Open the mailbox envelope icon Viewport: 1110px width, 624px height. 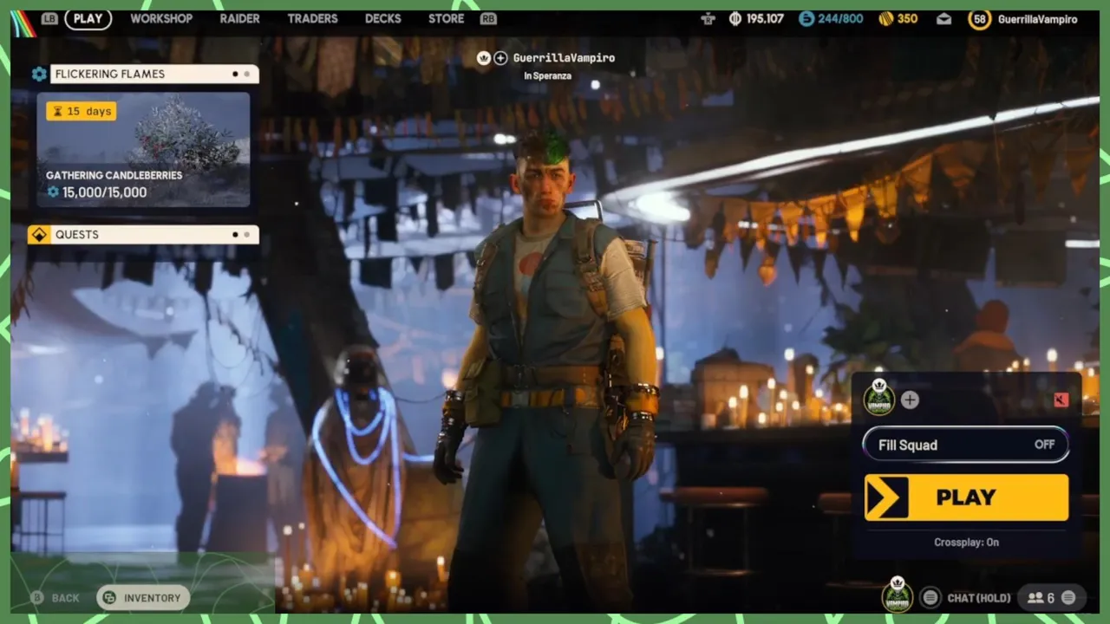[x=943, y=18]
